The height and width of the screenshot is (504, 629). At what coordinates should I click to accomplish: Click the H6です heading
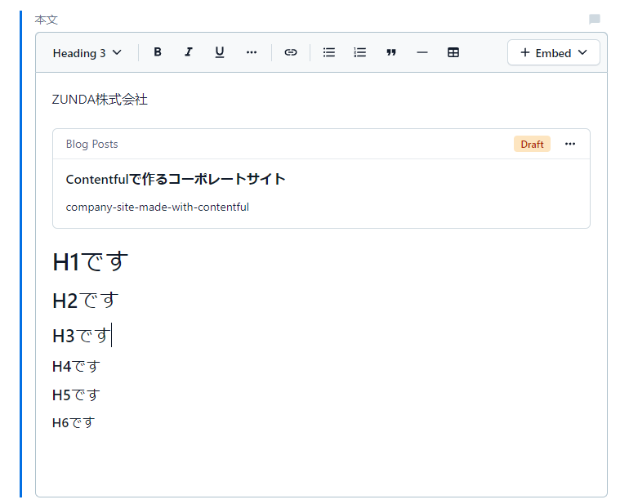click(74, 422)
